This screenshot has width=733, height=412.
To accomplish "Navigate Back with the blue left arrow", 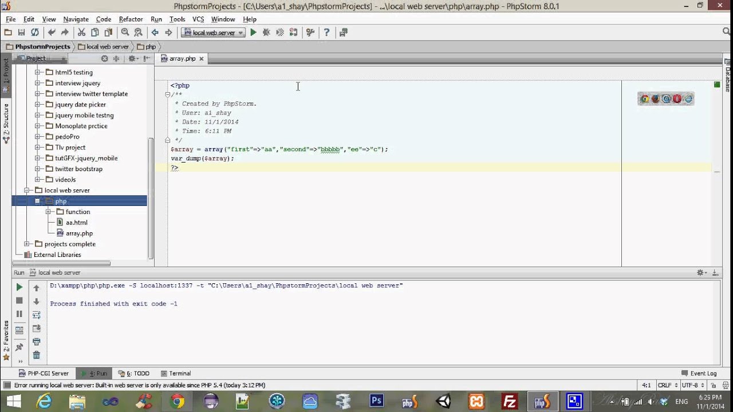I will coord(155,33).
